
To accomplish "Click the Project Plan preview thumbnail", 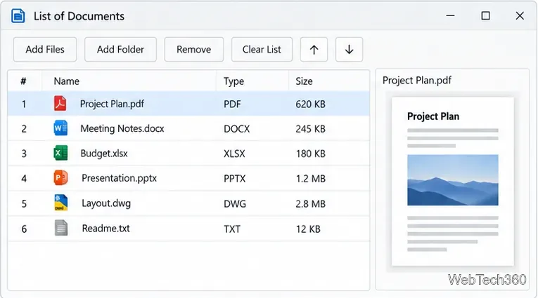I will coord(453,182).
